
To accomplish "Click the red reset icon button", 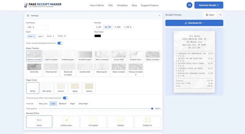I will tap(221, 15).
